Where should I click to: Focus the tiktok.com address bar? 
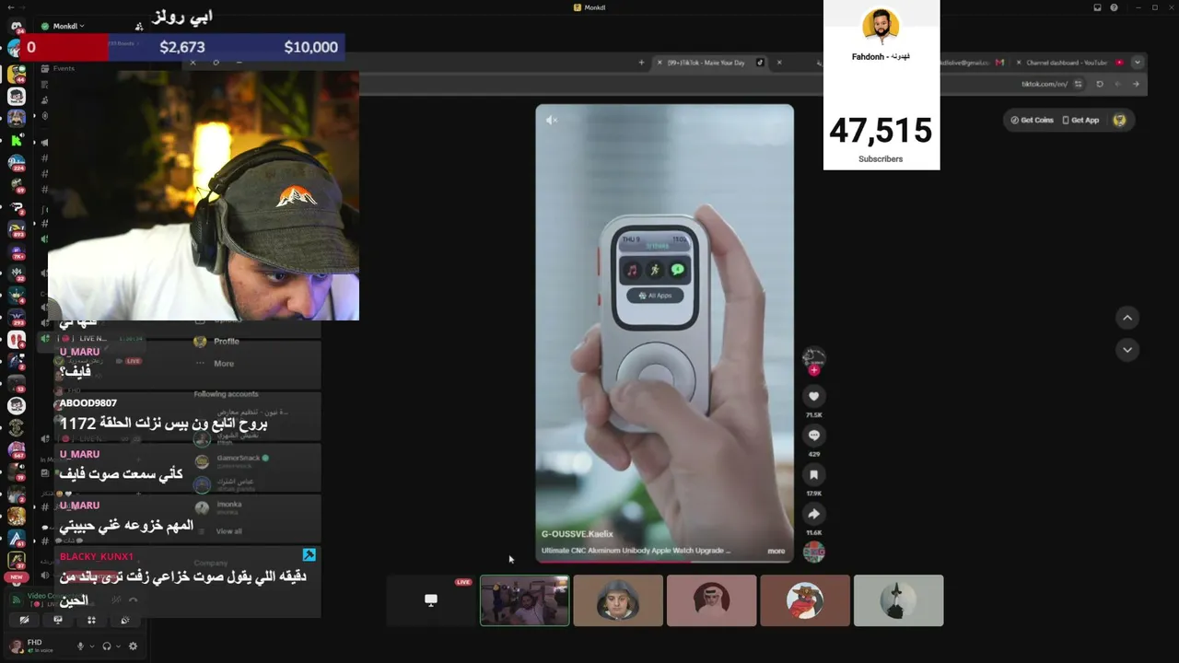[1044, 84]
